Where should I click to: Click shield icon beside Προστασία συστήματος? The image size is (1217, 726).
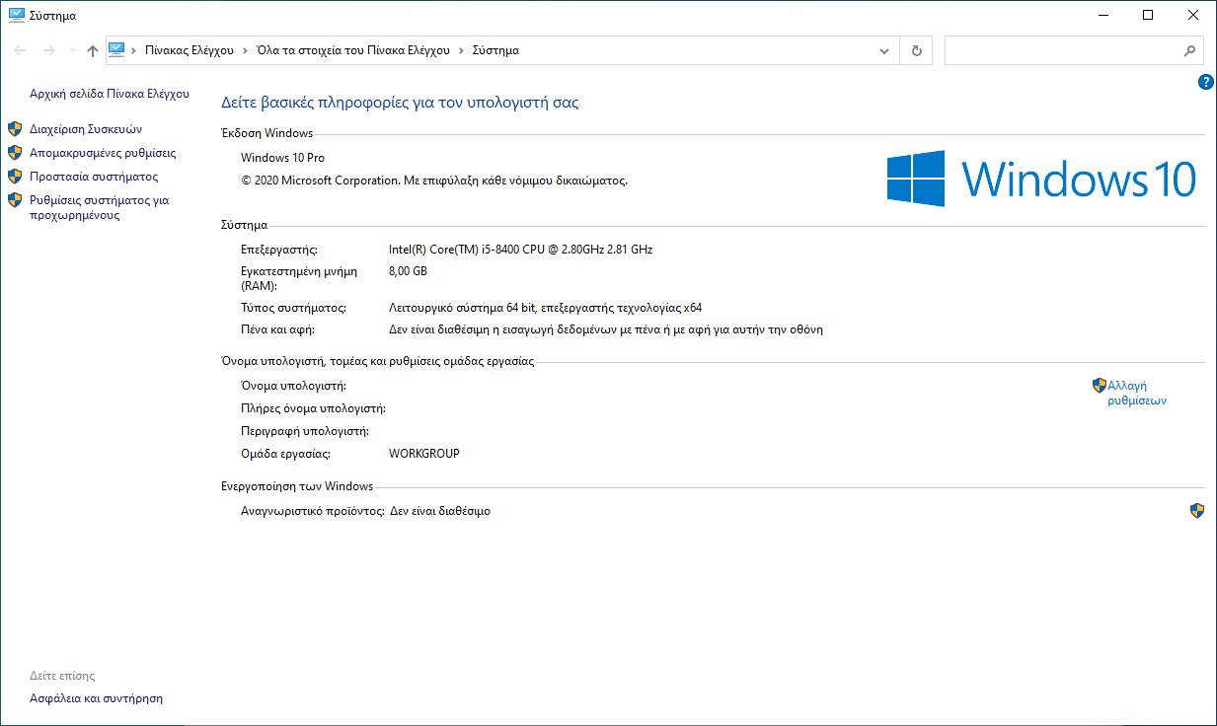click(x=15, y=177)
